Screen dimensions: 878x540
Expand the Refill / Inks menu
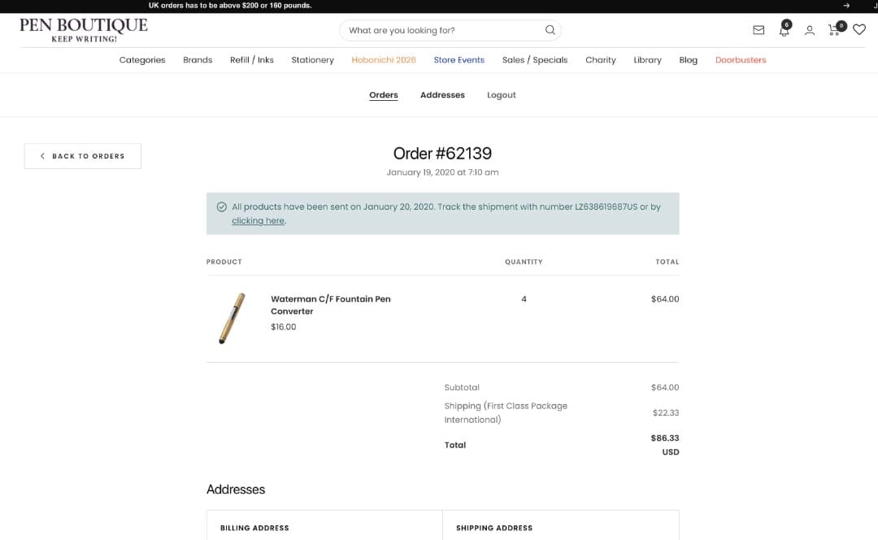(251, 60)
